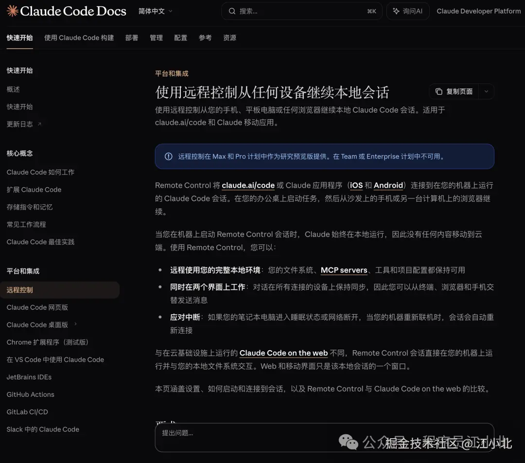
Task: Expand the Claude Code 桌面版 submenu chevron
Action: pyautogui.click(x=75, y=324)
